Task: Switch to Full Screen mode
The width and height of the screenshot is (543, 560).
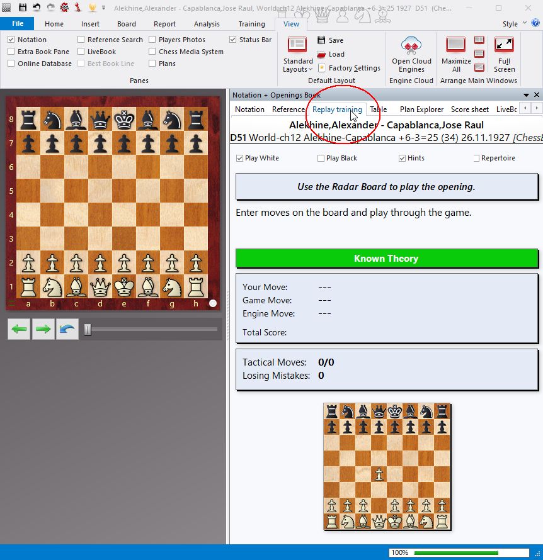Action: [x=504, y=46]
